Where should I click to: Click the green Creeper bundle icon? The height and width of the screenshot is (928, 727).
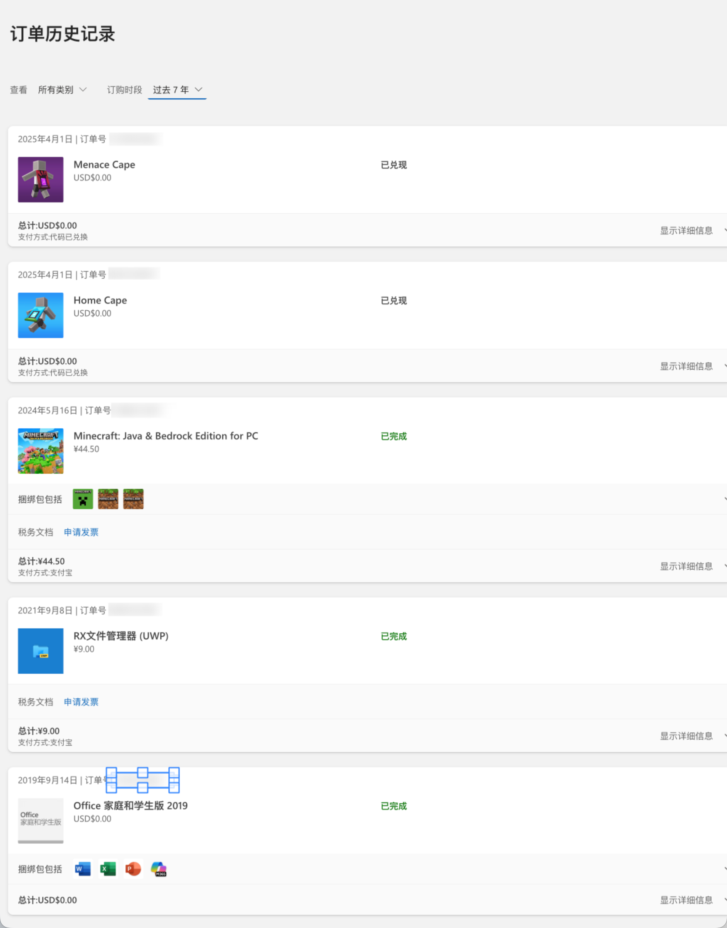pos(82,499)
